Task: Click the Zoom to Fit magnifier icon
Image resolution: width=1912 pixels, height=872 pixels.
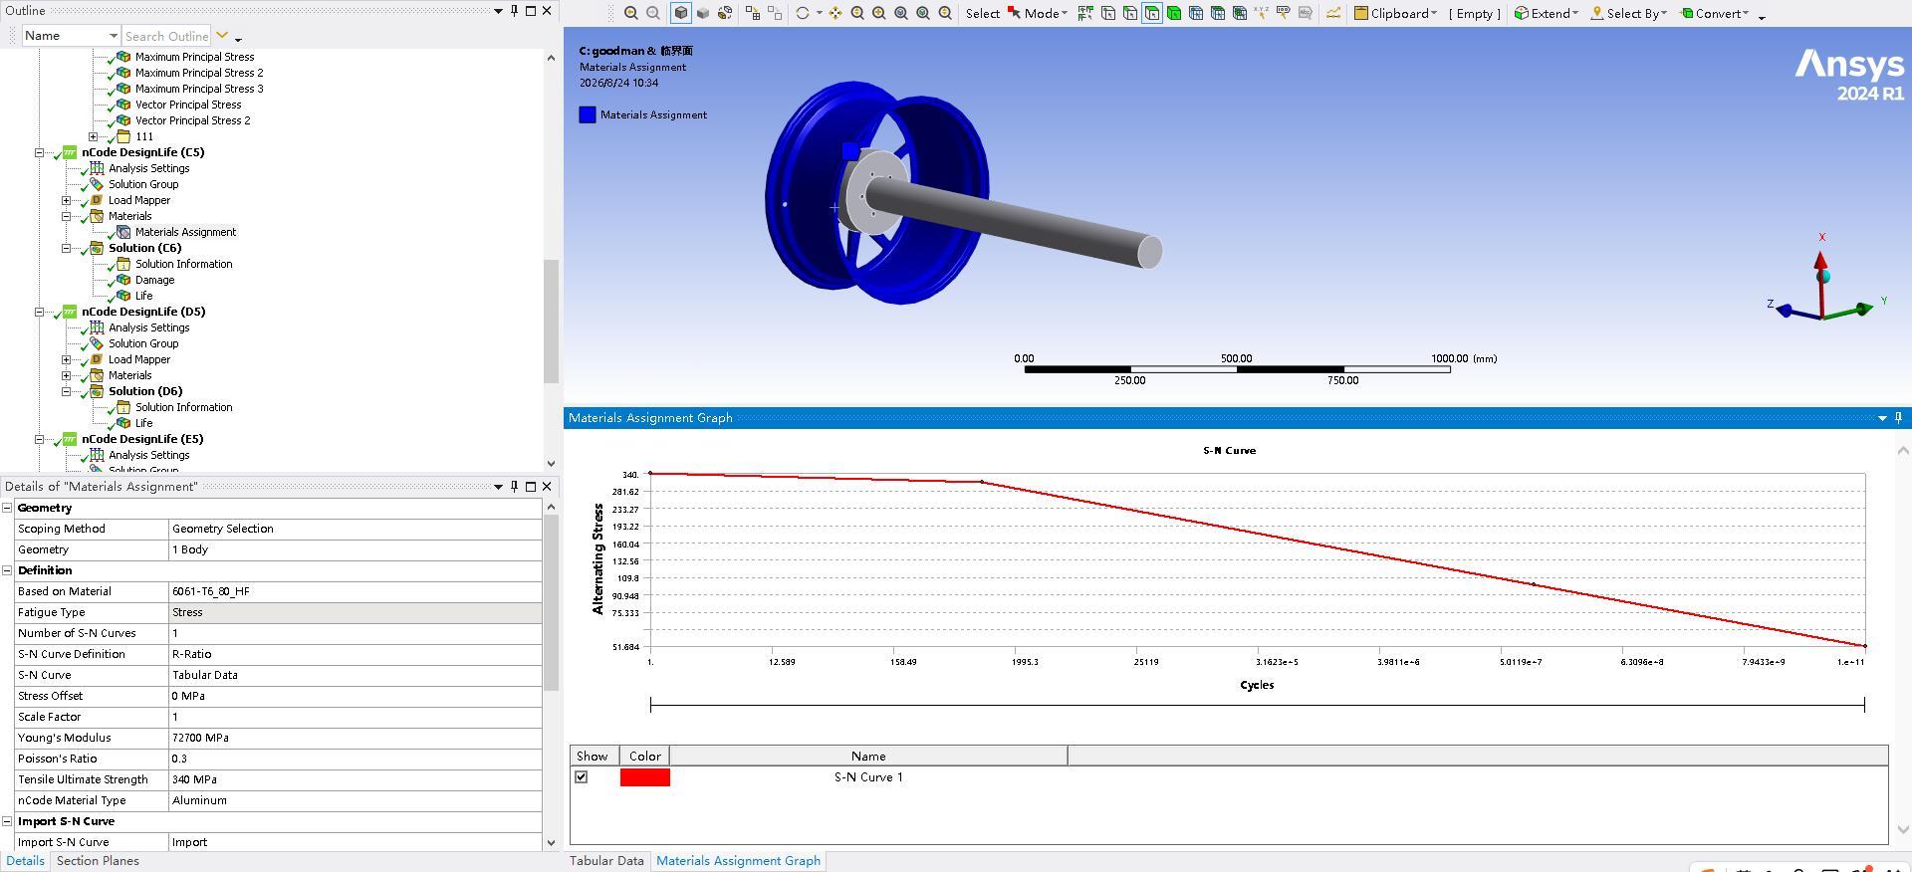Action: click(901, 13)
